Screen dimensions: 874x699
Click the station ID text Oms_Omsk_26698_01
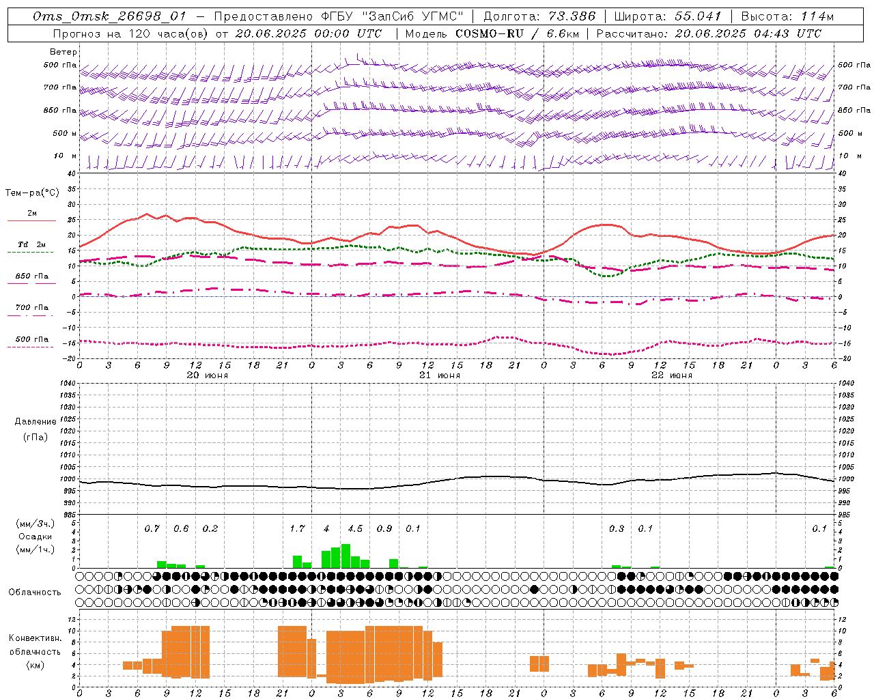point(109,16)
